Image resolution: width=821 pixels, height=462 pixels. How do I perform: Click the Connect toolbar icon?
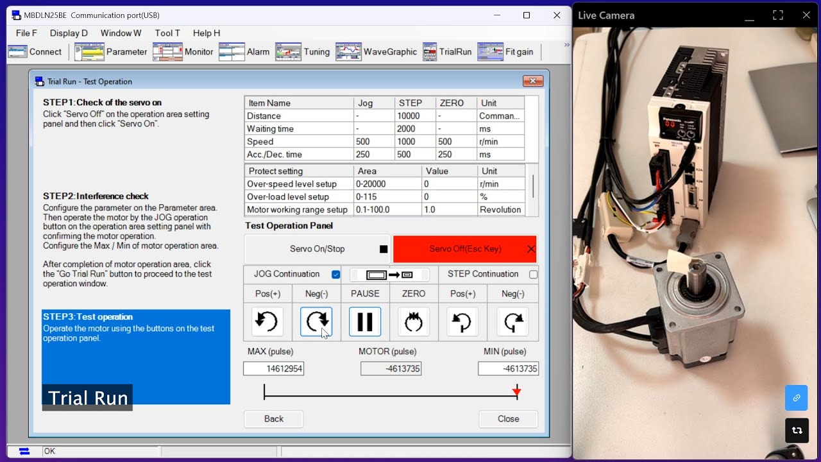pyautogui.click(x=18, y=52)
